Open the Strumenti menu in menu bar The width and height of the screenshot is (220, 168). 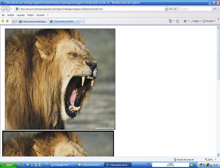[x=41, y=15]
